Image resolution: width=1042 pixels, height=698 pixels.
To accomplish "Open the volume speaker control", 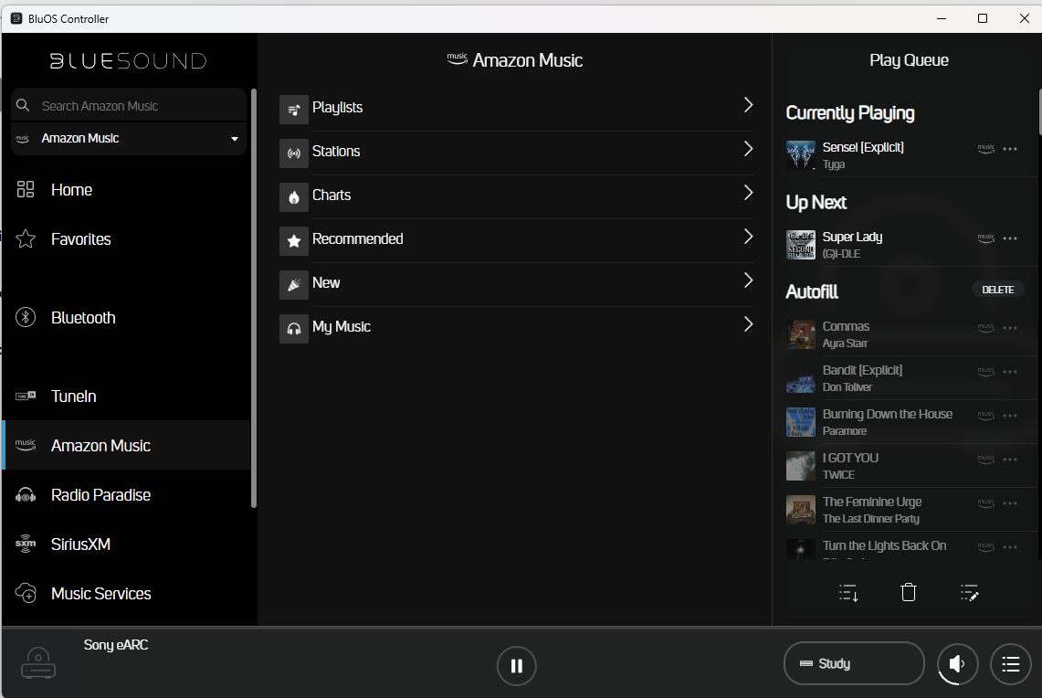I will 956,664.
